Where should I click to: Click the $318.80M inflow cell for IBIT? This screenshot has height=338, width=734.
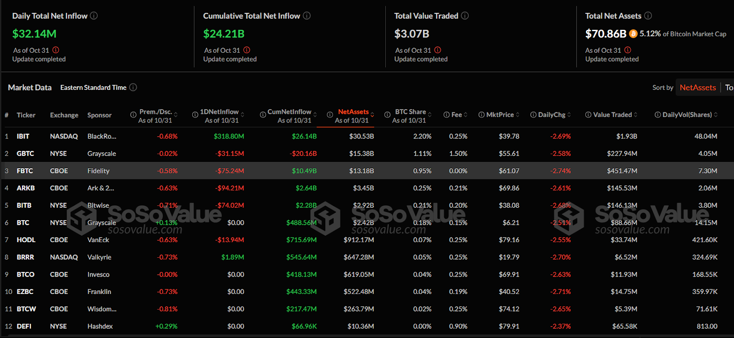pos(229,136)
